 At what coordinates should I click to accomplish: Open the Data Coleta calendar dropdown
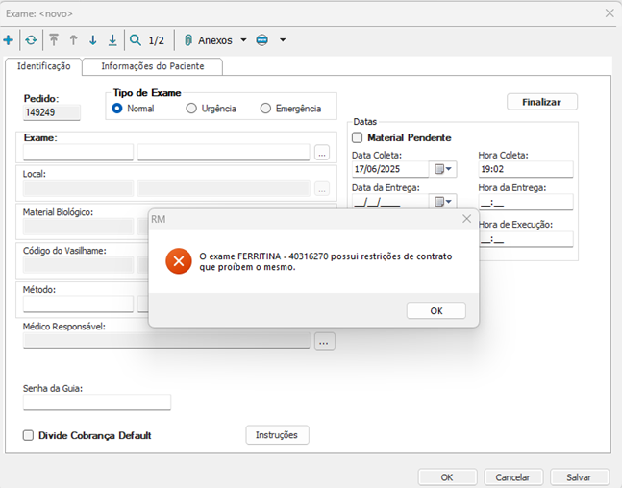pyautogui.click(x=442, y=170)
